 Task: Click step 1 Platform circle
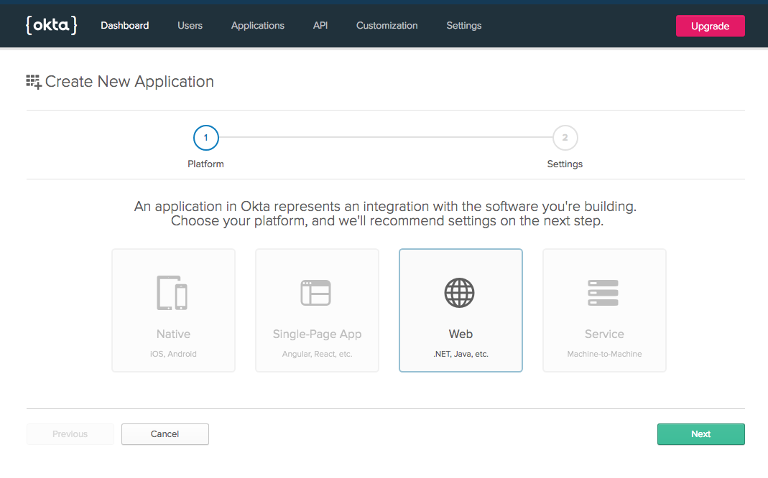coord(205,137)
